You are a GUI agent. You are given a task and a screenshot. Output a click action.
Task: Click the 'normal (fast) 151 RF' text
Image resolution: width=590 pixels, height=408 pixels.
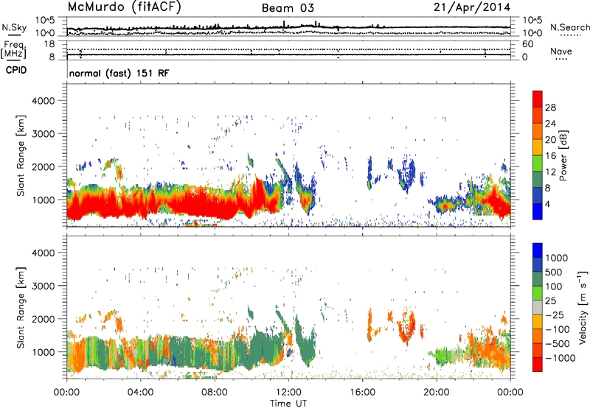coord(119,73)
